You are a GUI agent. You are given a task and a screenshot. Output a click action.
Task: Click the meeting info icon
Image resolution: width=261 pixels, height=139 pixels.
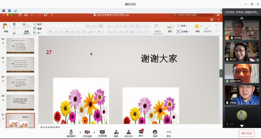4,11
